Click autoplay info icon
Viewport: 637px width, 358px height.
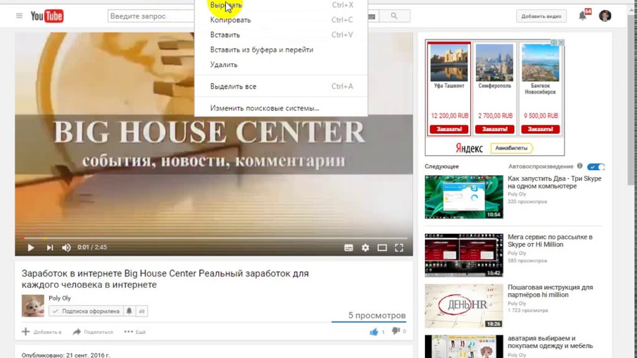579,166
